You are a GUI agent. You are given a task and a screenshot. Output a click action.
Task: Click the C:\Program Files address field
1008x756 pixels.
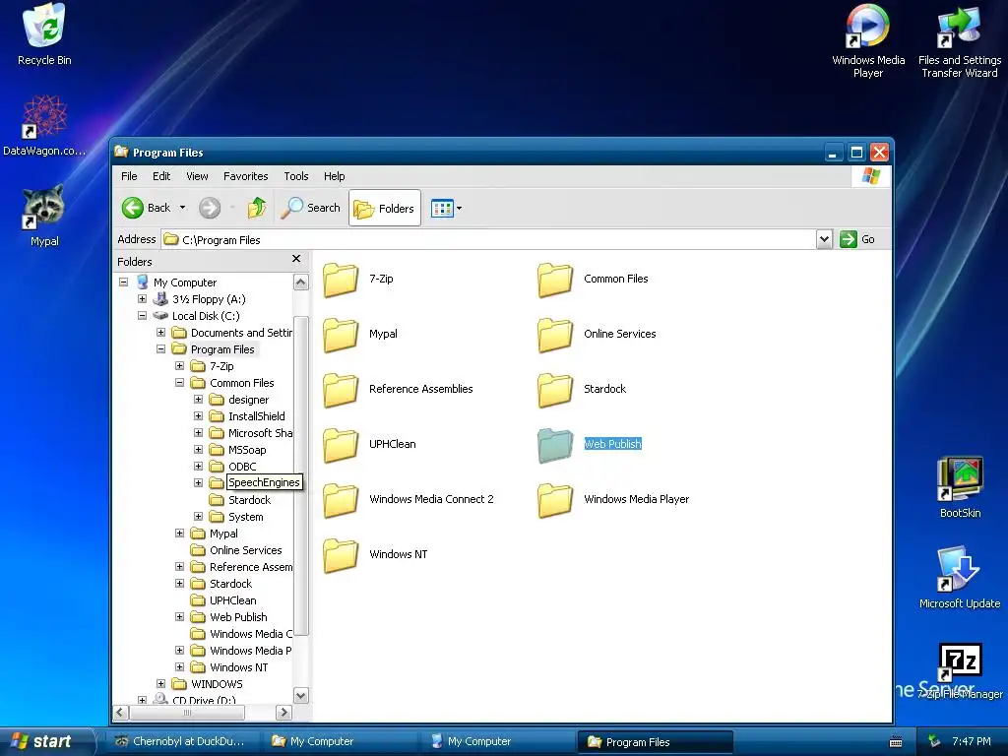pyautogui.click(x=488, y=240)
